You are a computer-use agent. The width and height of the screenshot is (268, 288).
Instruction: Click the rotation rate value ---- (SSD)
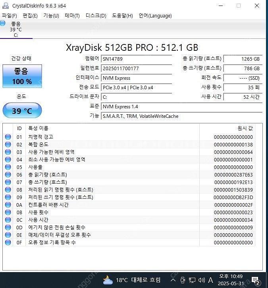tap(243, 78)
